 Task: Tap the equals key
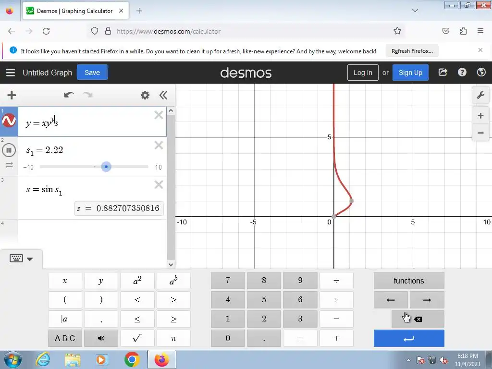(300, 338)
